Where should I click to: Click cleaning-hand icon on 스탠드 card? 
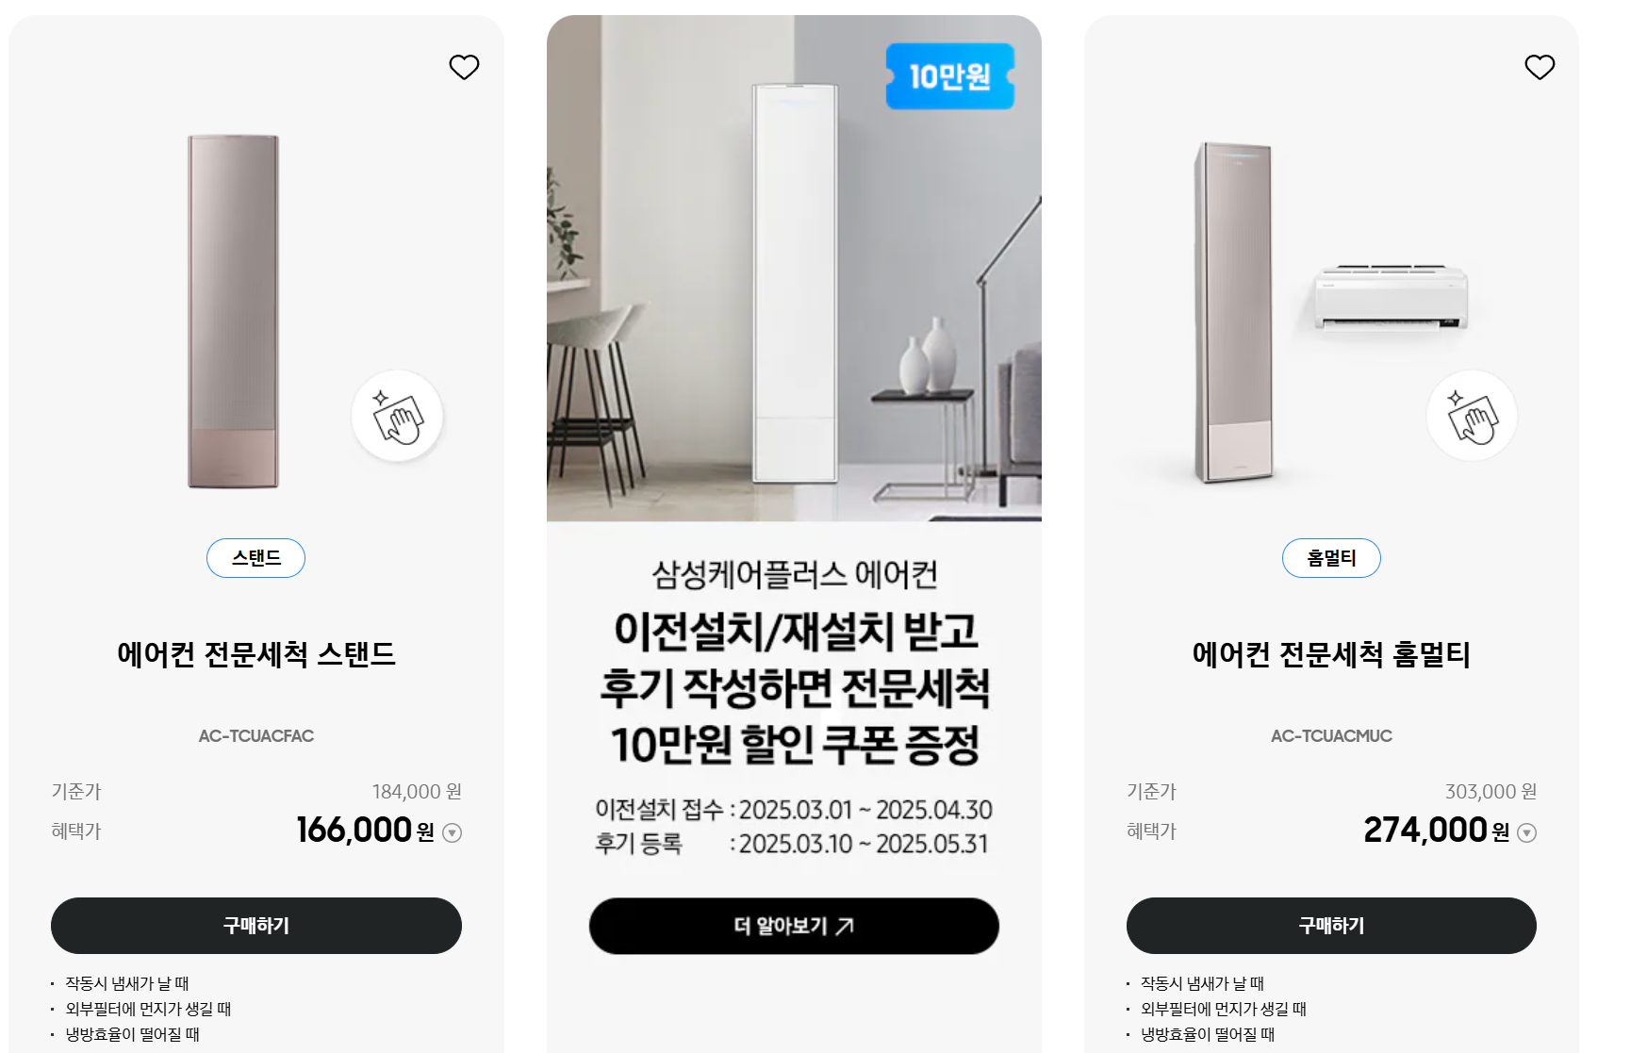[397, 416]
